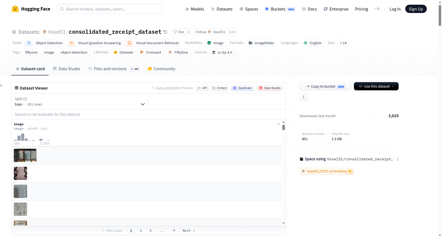Click the Log In link
Image resolution: width=442 pixels, height=238 pixels.
[395, 9]
